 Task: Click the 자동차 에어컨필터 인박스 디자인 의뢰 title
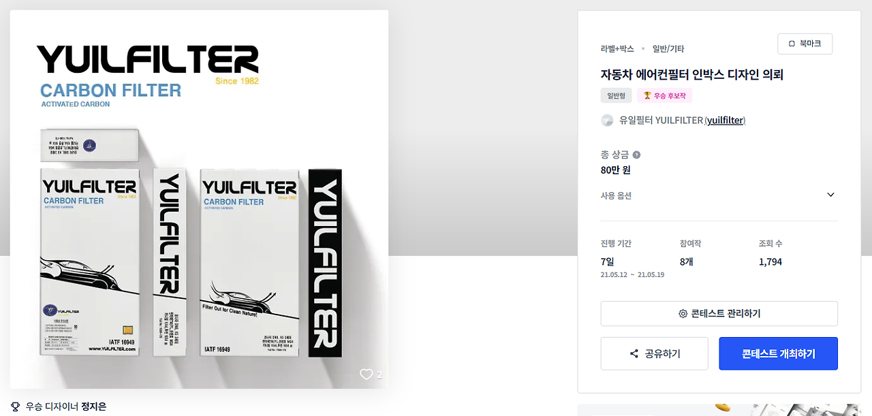[691, 74]
